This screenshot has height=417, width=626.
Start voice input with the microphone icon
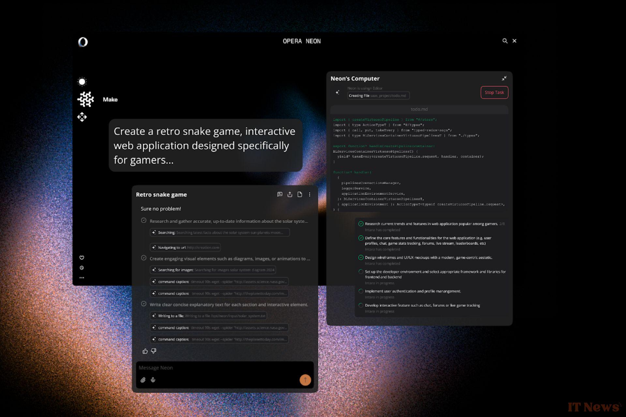tap(153, 380)
